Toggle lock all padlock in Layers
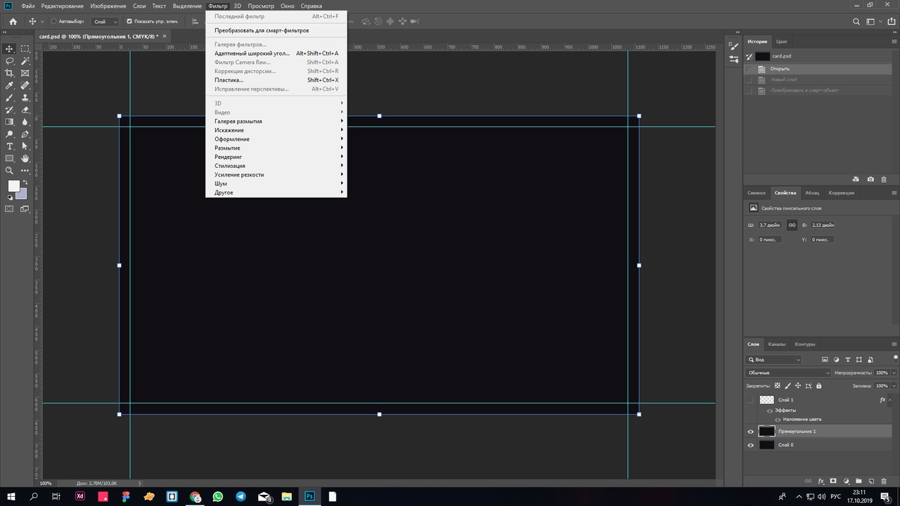 818,386
